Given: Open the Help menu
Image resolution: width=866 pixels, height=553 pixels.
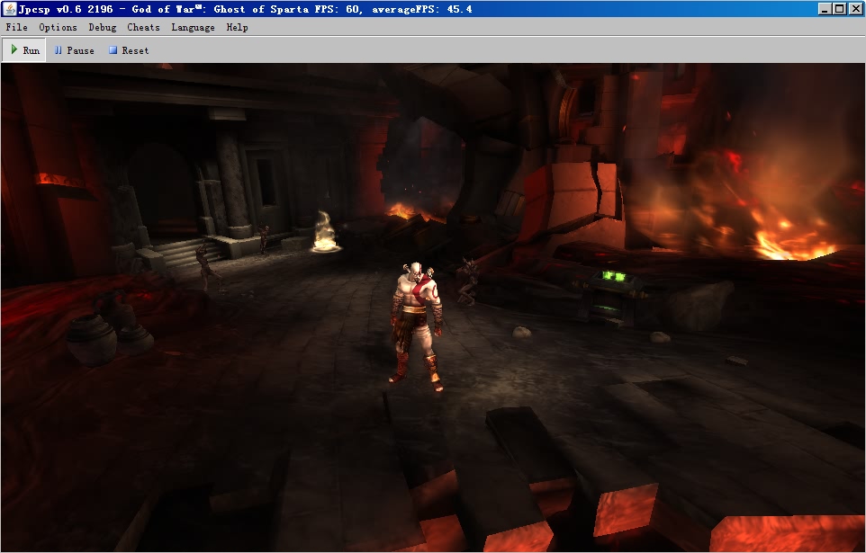Looking at the screenshot, I should pyautogui.click(x=237, y=27).
